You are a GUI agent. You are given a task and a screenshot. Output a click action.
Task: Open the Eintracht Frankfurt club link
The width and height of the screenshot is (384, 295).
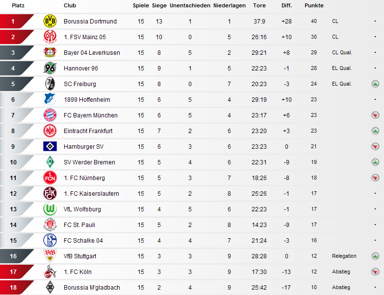tap(88, 131)
